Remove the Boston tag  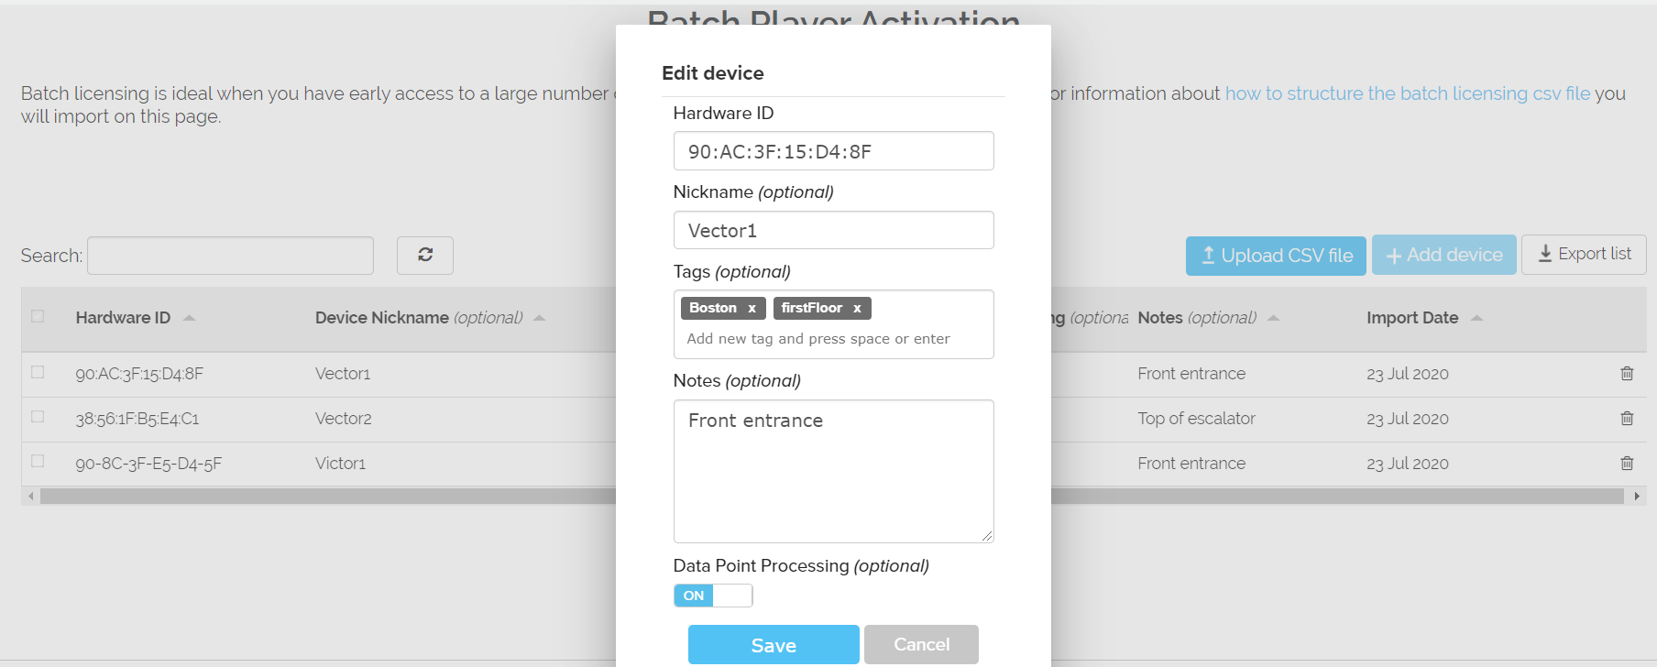tap(752, 309)
